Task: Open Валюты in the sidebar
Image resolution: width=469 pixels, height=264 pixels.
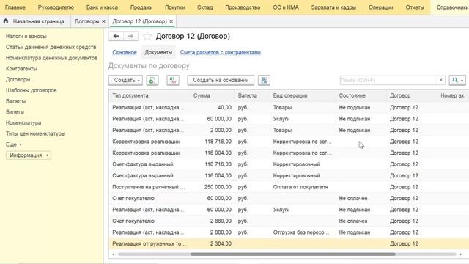Action: [x=15, y=101]
